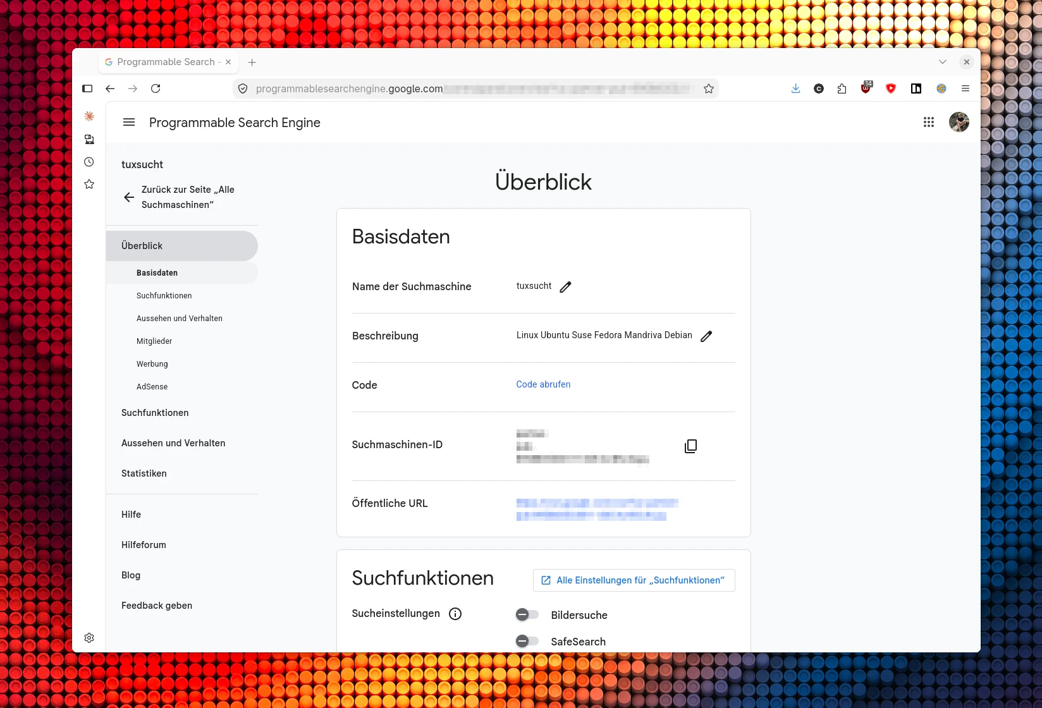Edit the Beschreibung with pencil icon
The height and width of the screenshot is (708, 1042).
point(706,336)
